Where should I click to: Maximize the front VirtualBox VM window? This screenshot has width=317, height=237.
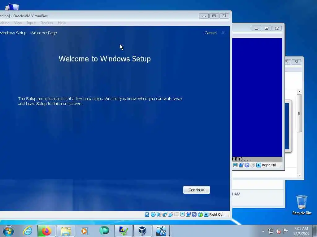214,16
